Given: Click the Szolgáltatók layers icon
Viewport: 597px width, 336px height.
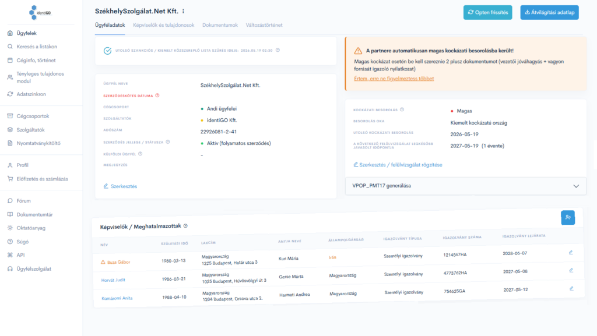Looking at the screenshot, I should [x=10, y=130].
